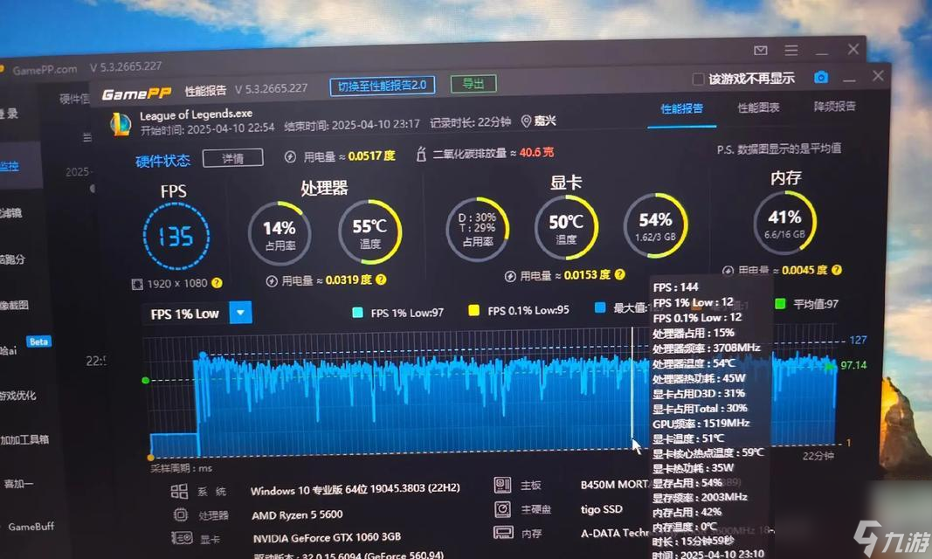
Task: Click 97.14 value label on chart
Action: (x=853, y=365)
